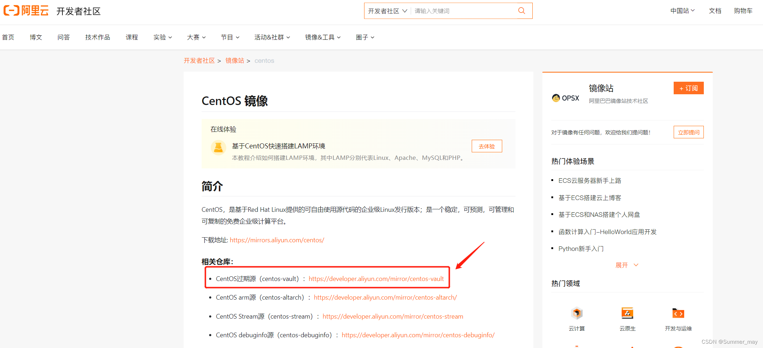Viewport: 763px width, 348px height.
Task: Click the + 订阅 button
Action: coord(688,88)
